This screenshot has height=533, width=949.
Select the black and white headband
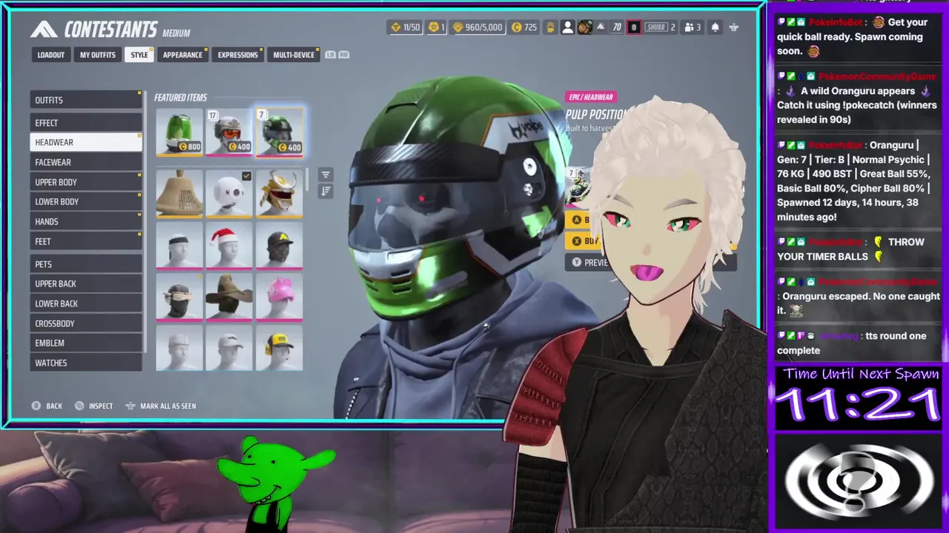click(179, 245)
